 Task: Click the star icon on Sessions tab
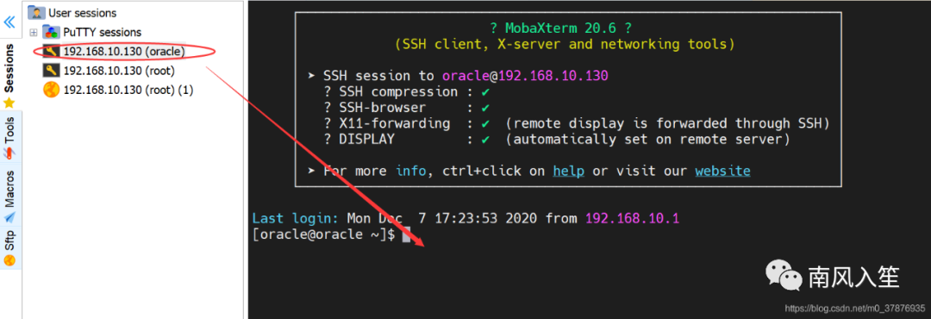tap(9, 103)
